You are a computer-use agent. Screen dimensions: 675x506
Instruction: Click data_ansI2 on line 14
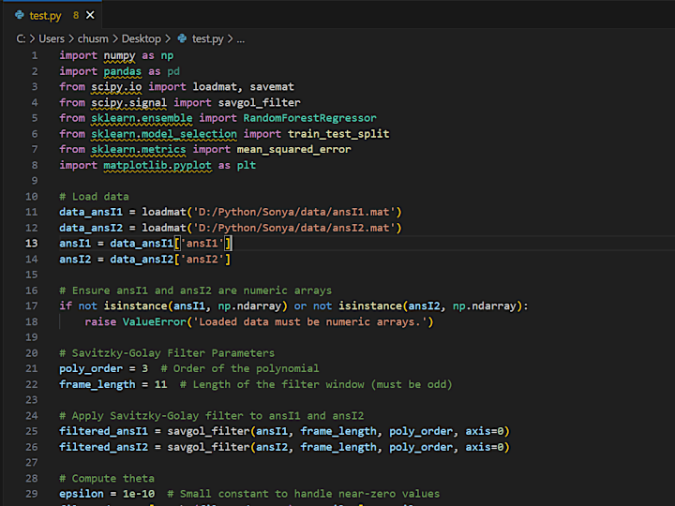pyautogui.click(x=142, y=260)
